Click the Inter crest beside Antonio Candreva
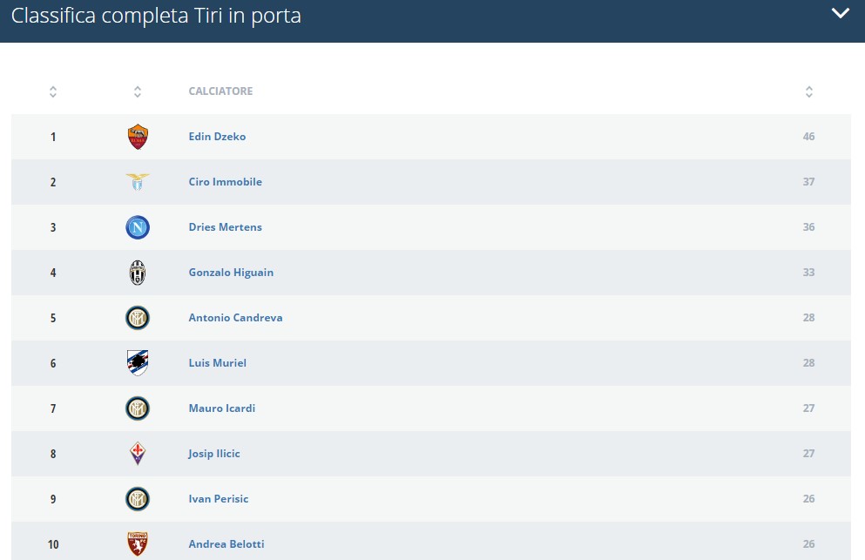The height and width of the screenshot is (560, 865). 138,318
